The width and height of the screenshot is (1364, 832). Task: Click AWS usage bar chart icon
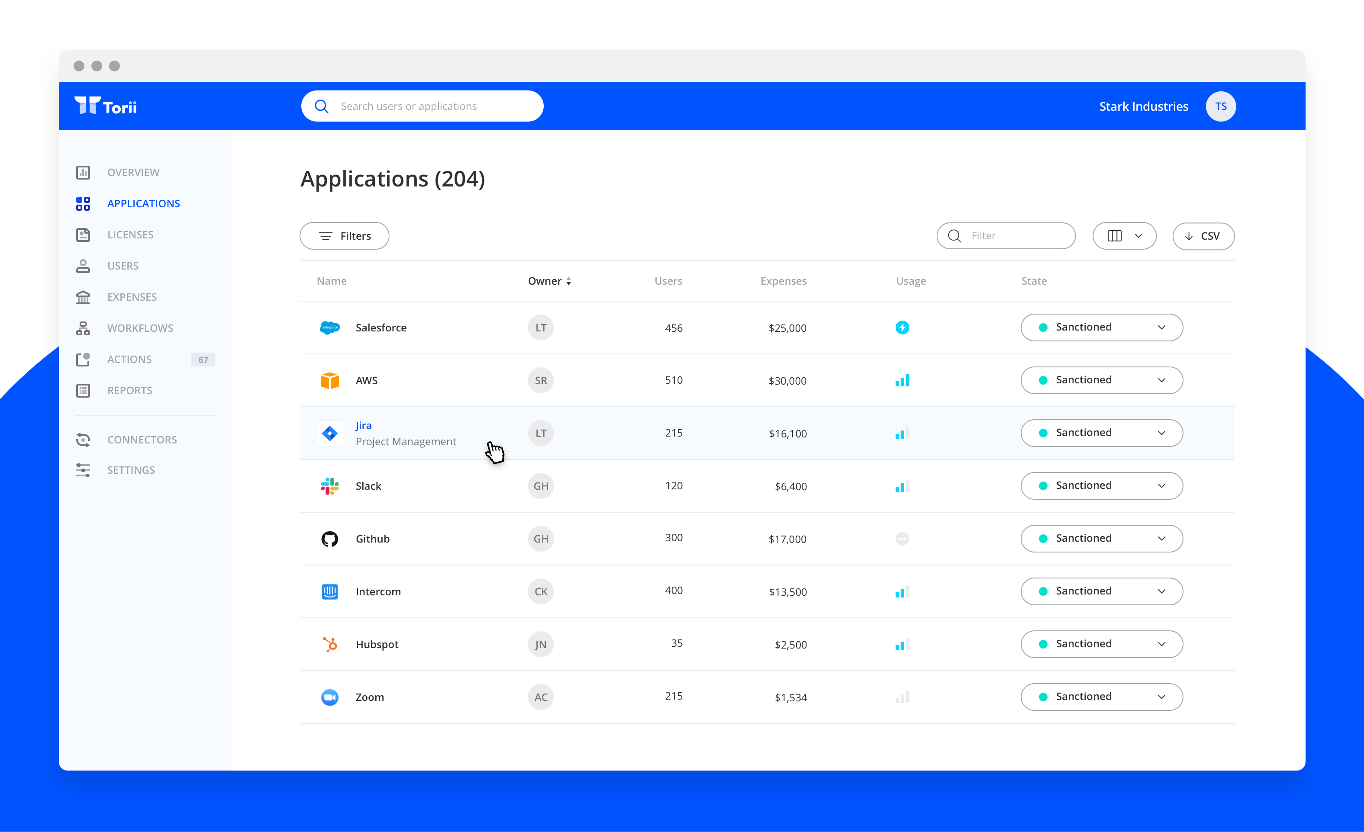point(902,381)
